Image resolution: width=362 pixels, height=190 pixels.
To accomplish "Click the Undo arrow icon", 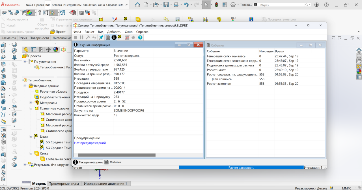I will [186, 5].
